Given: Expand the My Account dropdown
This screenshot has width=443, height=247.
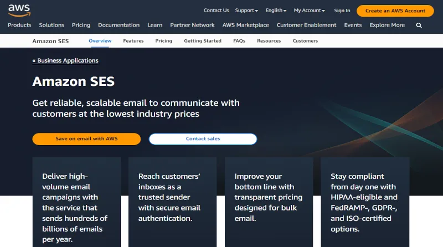Looking at the screenshot, I should (309, 11).
